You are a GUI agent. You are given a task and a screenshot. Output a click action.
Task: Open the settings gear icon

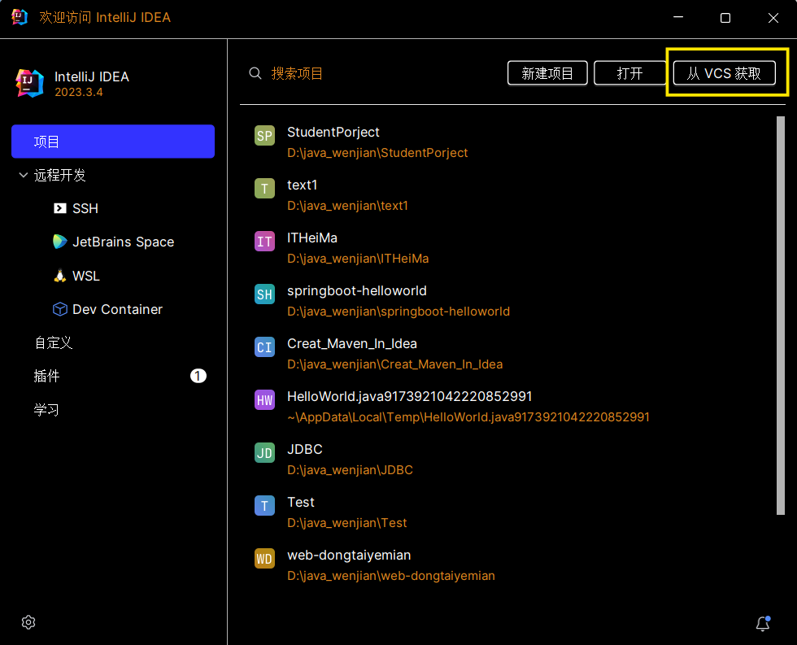pos(28,622)
